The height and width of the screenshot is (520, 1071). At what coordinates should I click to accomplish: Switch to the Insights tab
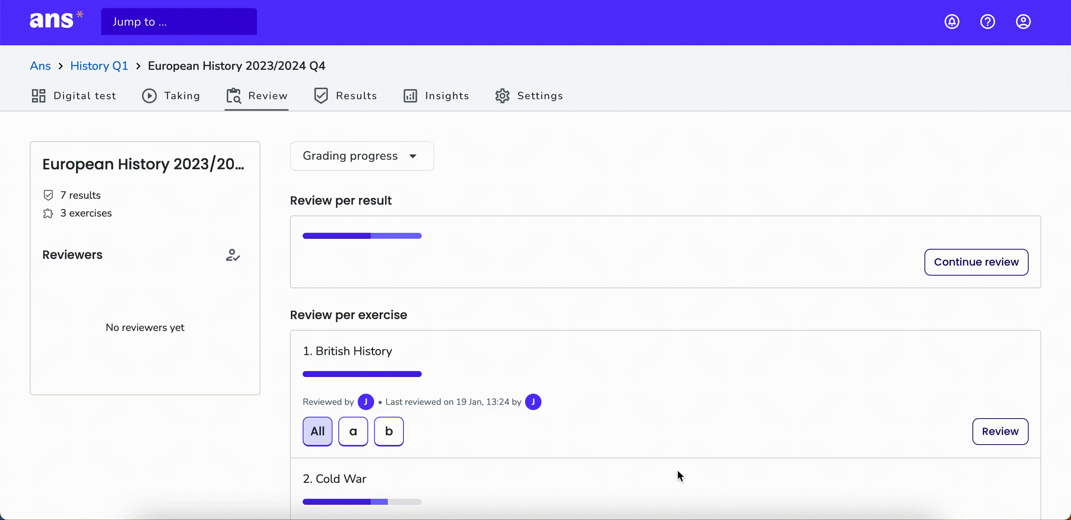click(436, 95)
